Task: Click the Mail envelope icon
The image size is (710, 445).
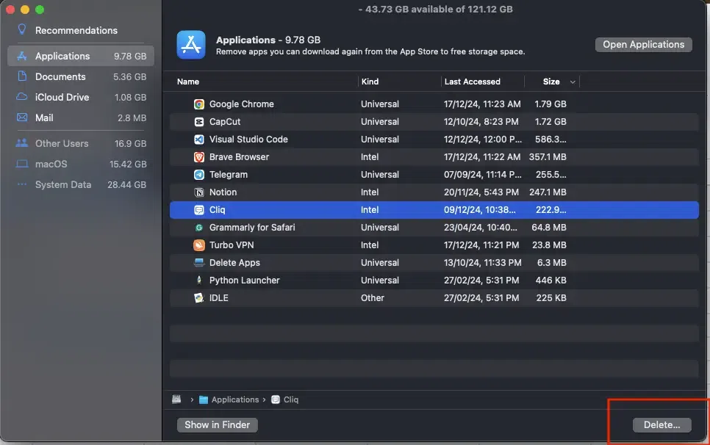Action: click(x=22, y=117)
